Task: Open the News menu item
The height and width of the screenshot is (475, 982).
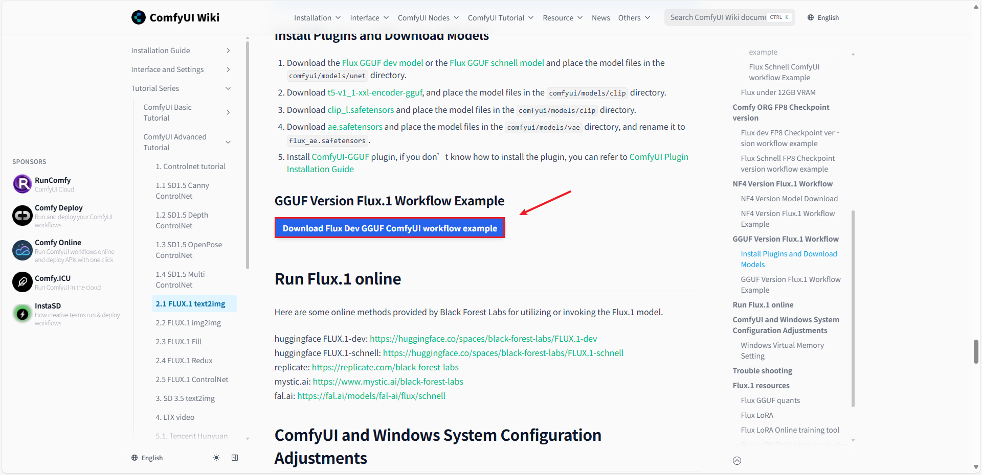Action: [x=600, y=18]
